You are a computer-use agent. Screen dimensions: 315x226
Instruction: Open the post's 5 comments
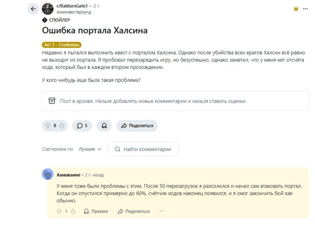coord(82,126)
